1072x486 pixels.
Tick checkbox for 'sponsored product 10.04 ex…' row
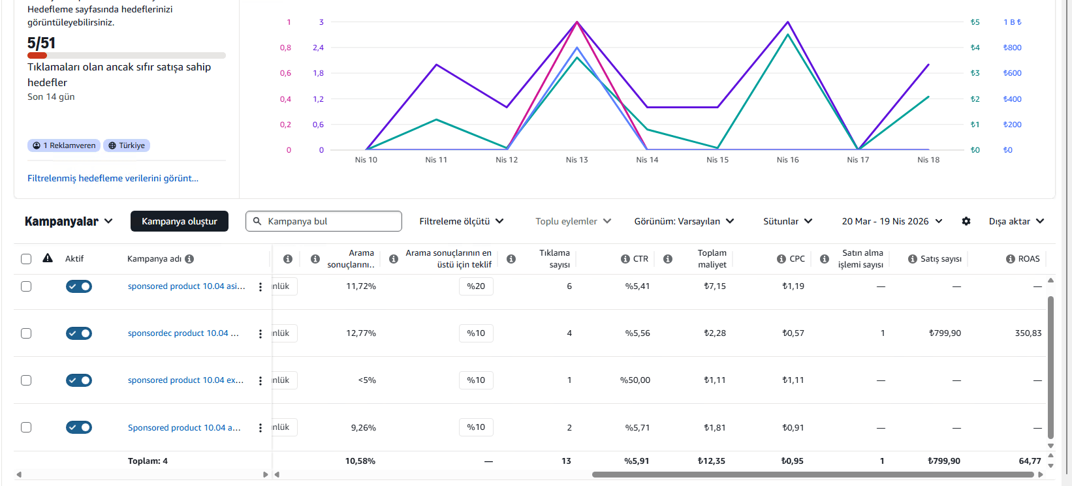point(26,380)
